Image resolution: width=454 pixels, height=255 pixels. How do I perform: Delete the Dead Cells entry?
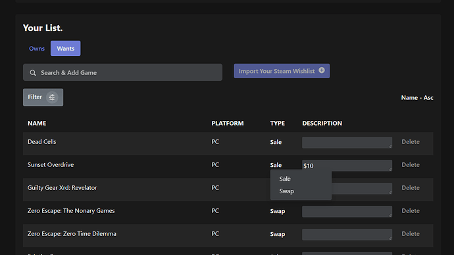tap(411, 142)
